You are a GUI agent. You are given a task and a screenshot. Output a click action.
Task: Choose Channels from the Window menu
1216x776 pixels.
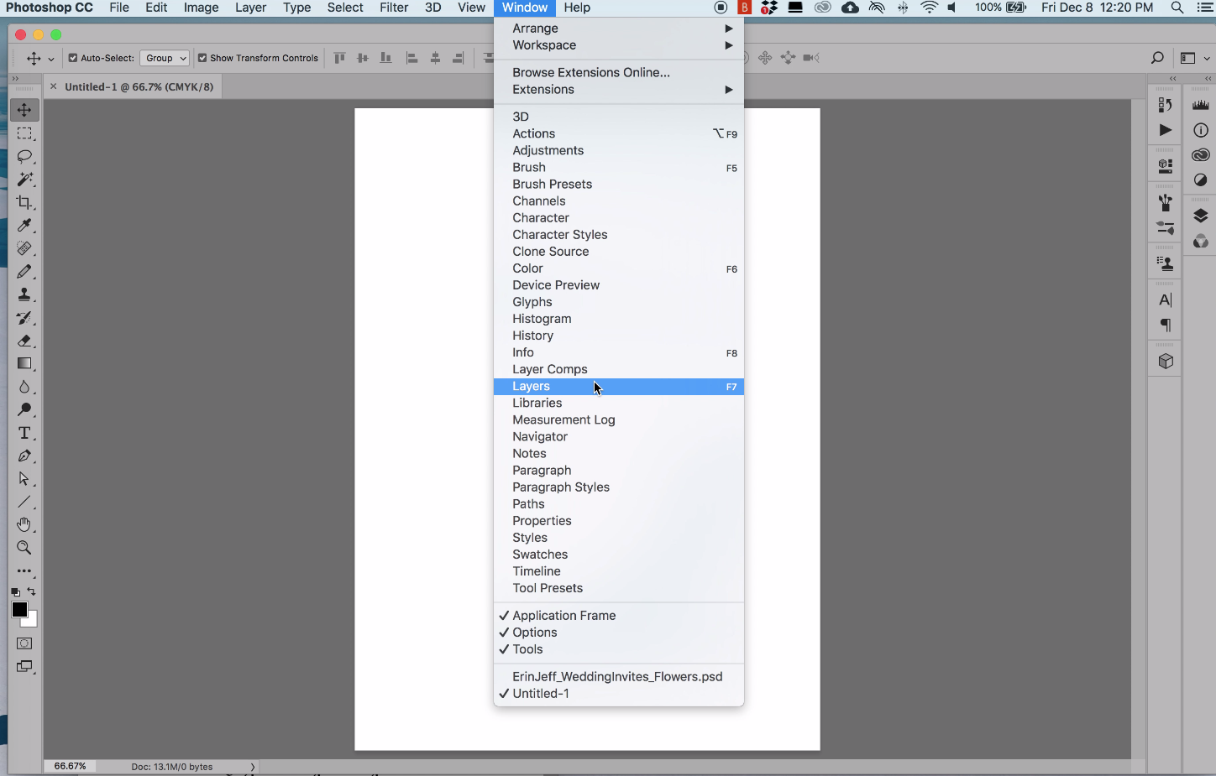coord(619,201)
